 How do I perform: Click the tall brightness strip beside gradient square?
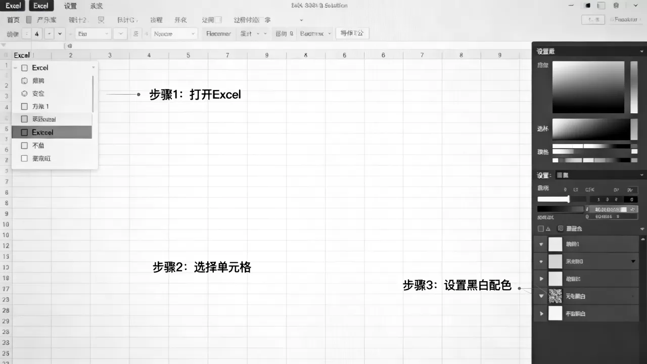[x=634, y=87]
